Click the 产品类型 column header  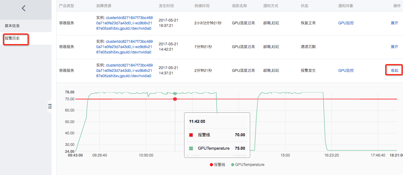point(67,6)
